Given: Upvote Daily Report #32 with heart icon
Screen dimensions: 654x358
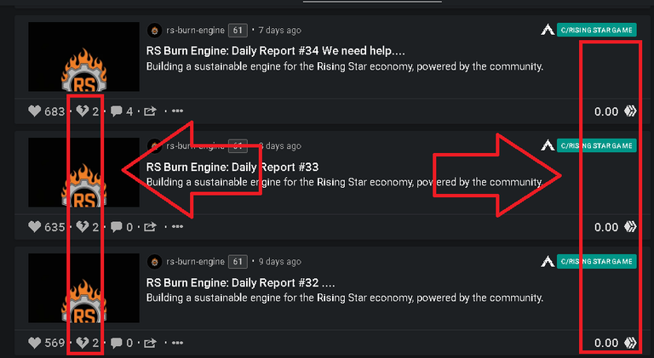Looking at the screenshot, I should coord(35,343).
